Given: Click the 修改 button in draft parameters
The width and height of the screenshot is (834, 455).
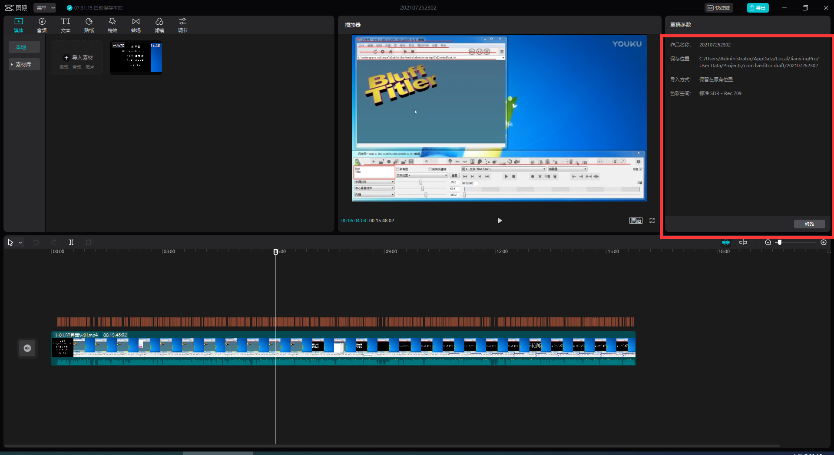Looking at the screenshot, I should pyautogui.click(x=809, y=224).
